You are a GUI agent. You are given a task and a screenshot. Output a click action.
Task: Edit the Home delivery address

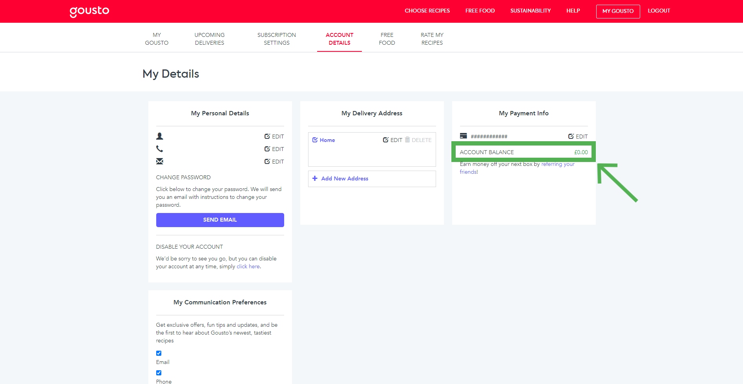(x=392, y=140)
